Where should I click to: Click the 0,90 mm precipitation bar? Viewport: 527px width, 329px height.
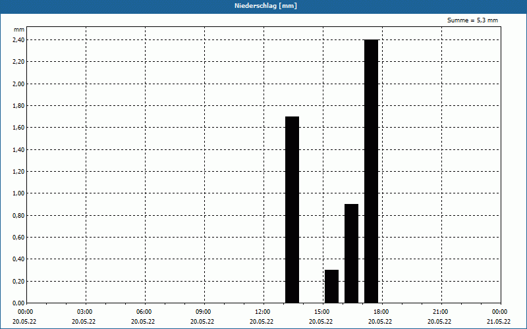tap(351, 253)
